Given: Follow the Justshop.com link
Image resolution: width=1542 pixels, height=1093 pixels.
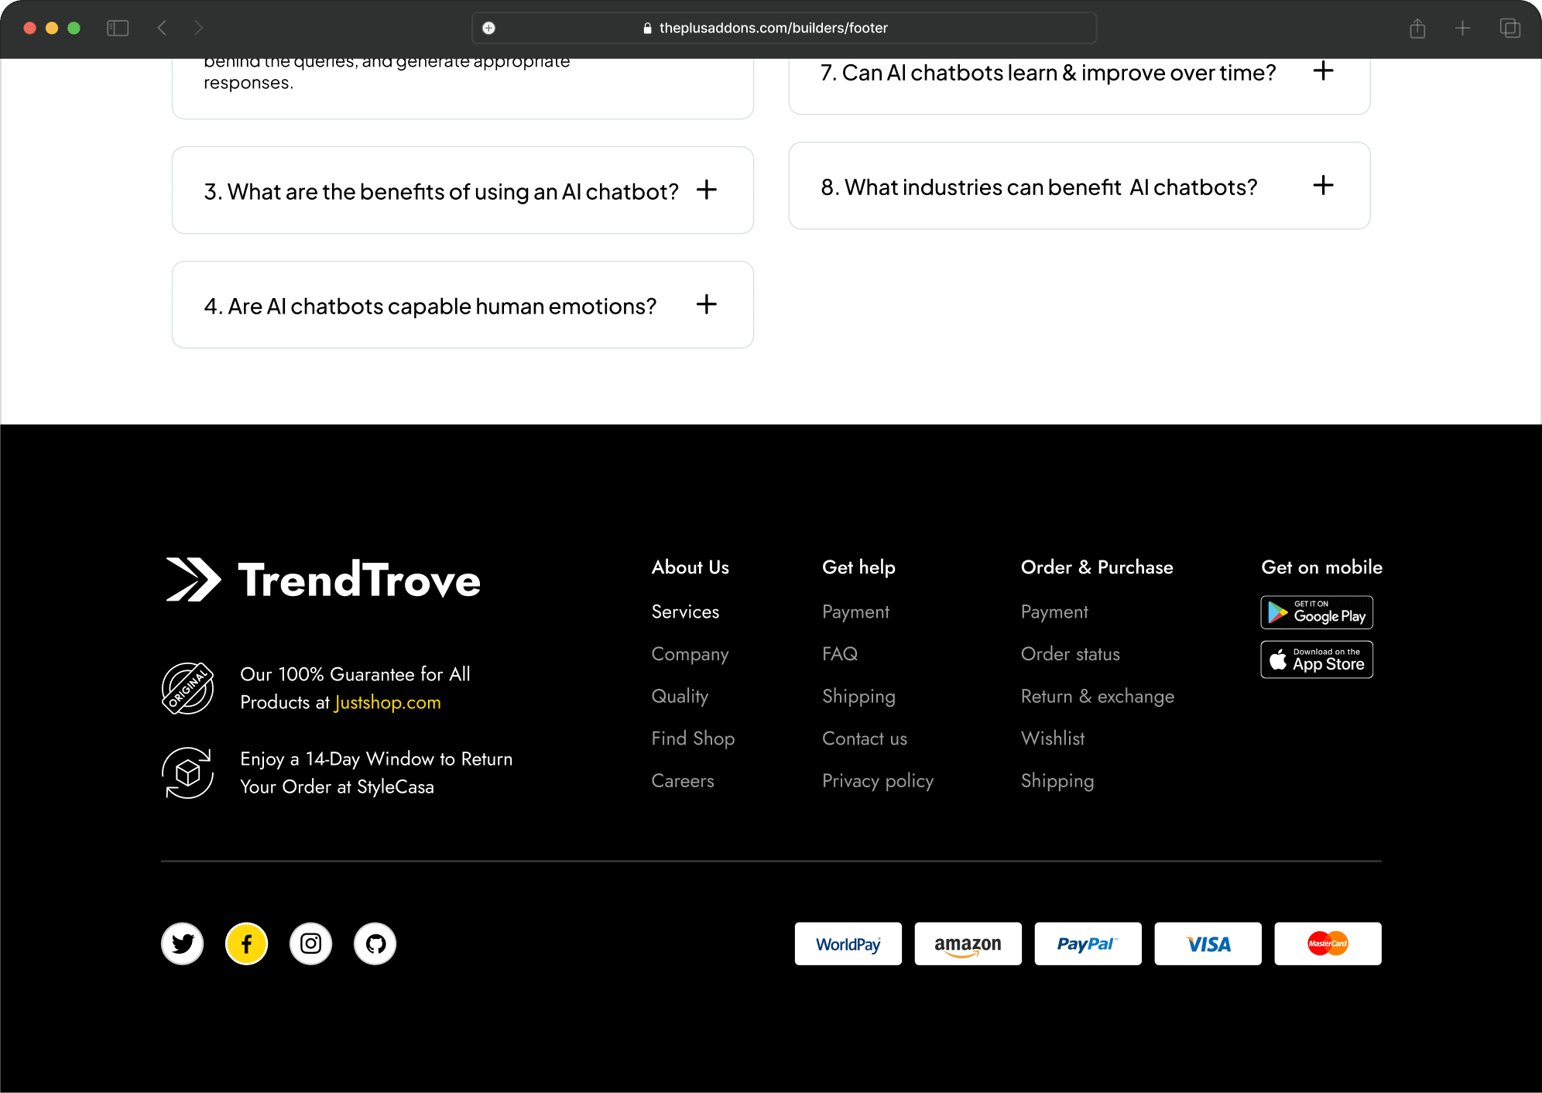Looking at the screenshot, I should [x=388, y=702].
